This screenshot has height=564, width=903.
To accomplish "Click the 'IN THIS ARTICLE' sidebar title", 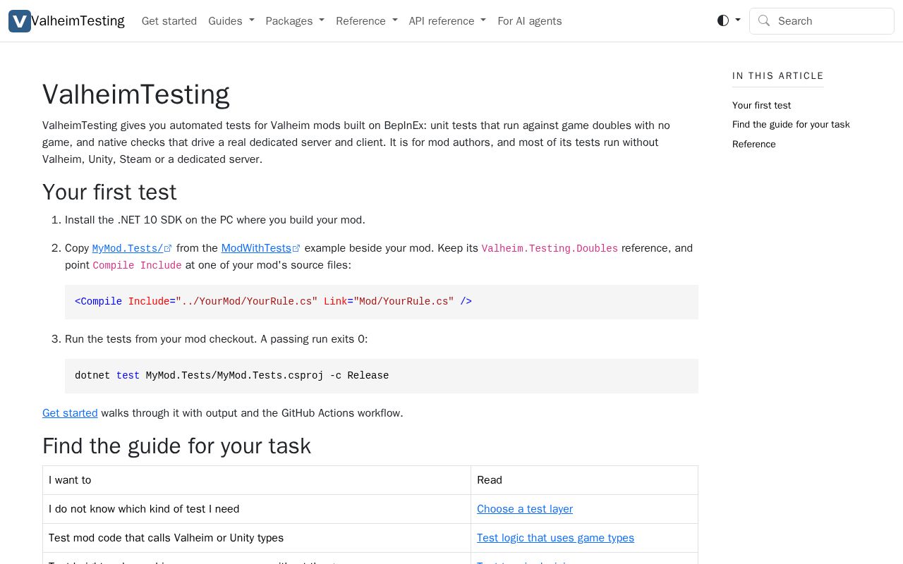I will click(x=778, y=75).
